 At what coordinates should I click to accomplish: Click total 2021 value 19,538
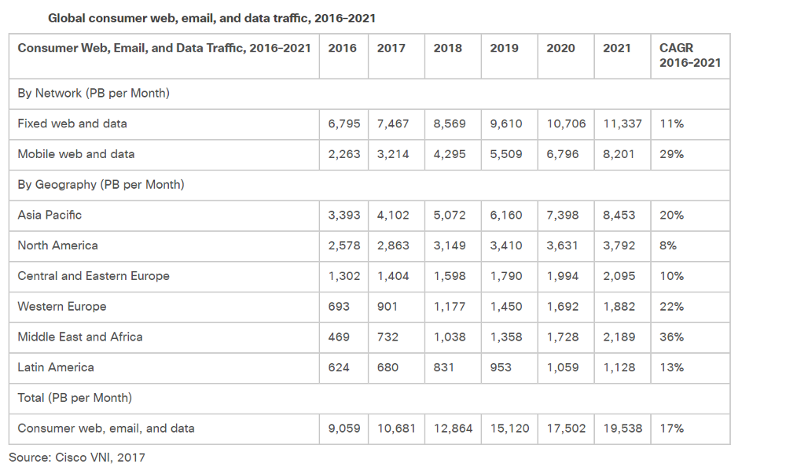tap(623, 429)
